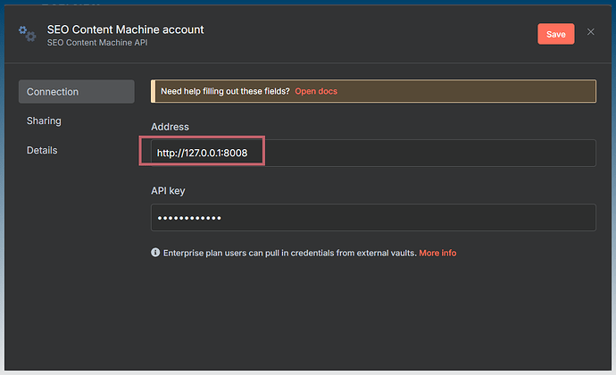This screenshot has height=375, width=616.
Task: Click the Save button
Action: [555, 34]
